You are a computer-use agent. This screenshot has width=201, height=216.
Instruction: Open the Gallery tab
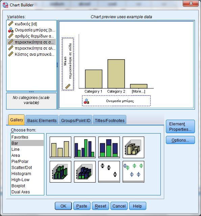(x=17, y=120)
